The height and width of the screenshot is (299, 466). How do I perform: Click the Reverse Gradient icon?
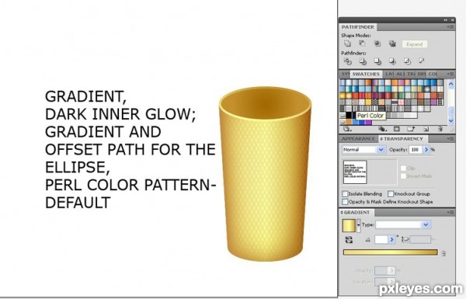(x=349, y=239)
